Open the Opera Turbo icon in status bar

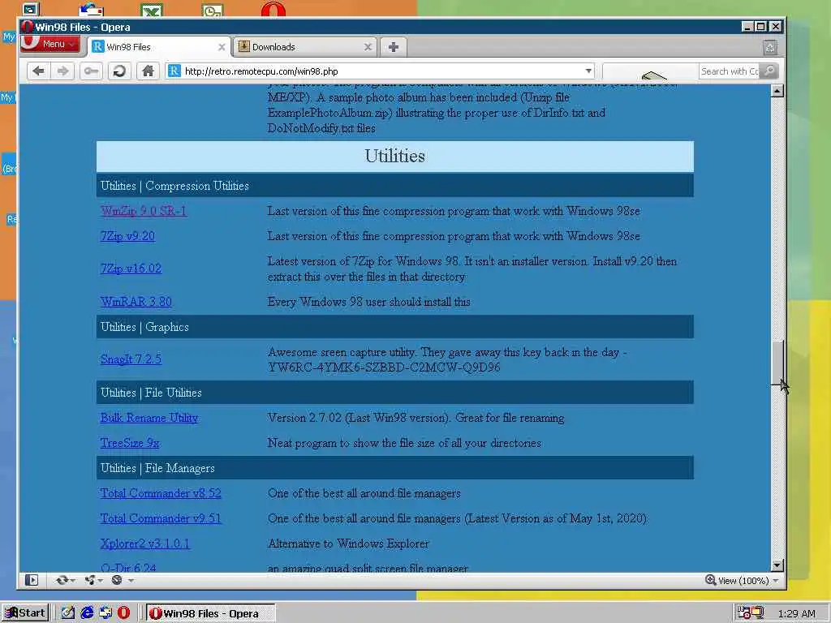click(x=117, y=580)
